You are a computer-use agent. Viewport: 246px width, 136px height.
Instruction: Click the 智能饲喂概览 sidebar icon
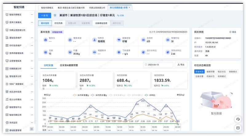click(7, 14)
